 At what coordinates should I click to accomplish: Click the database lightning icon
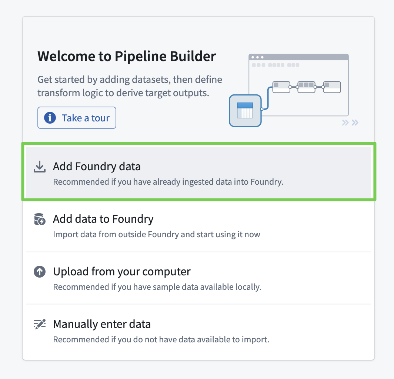[40, 219]
